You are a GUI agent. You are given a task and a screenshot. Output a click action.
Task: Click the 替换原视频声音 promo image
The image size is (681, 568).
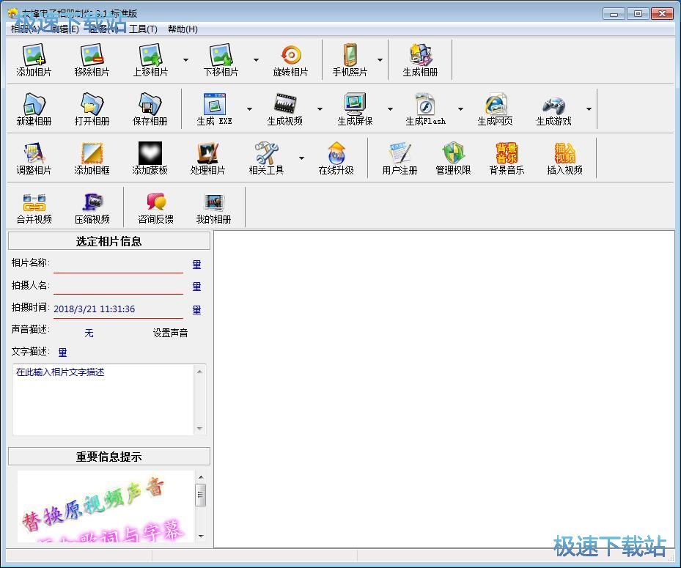coord(106,506)
